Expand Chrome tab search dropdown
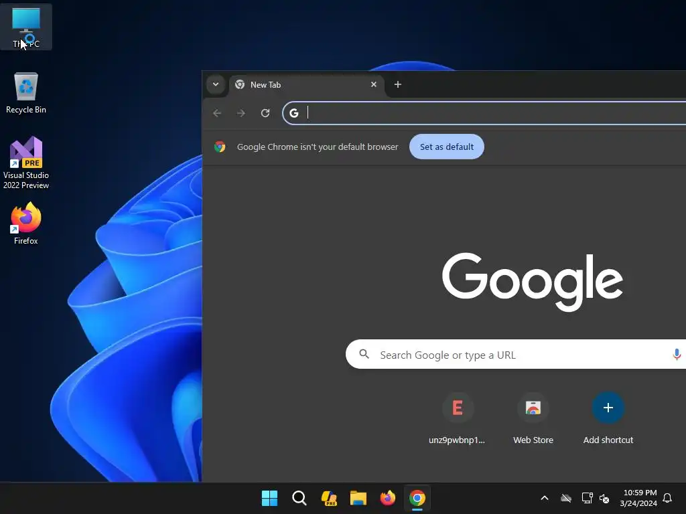This screenshot has width=686, height=514. point(216,84)
